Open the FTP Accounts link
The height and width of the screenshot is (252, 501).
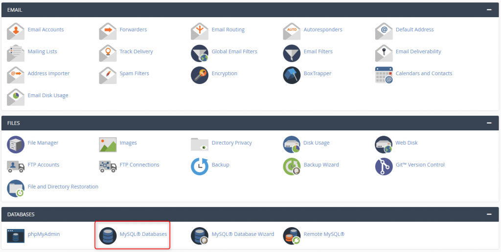click(44, 165)
